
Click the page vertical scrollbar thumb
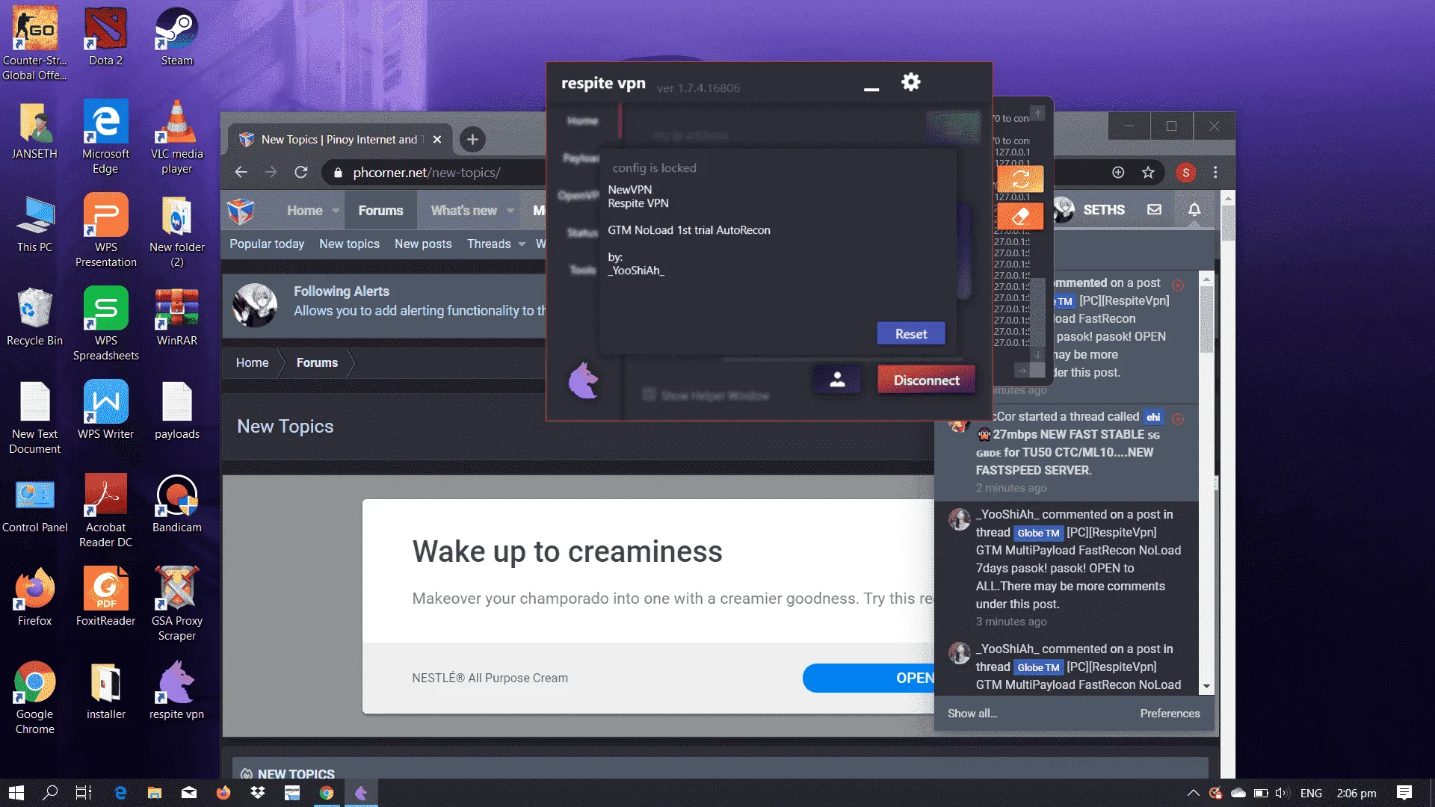point(1227,223)
